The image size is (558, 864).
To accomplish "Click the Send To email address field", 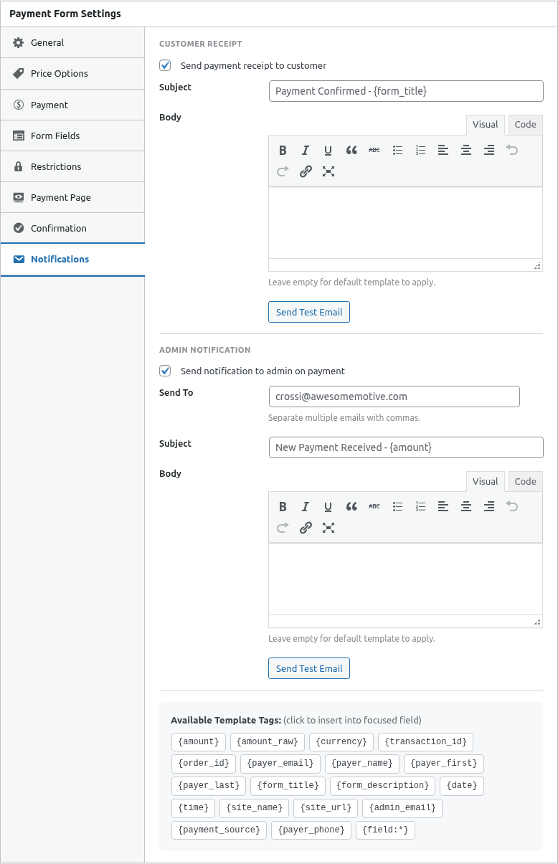I will click(x=394, y=396).
